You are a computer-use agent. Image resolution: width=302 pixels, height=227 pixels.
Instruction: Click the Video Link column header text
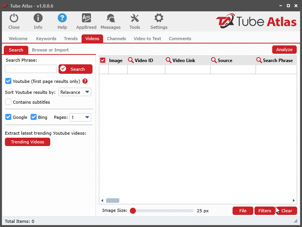coord(183,61)
